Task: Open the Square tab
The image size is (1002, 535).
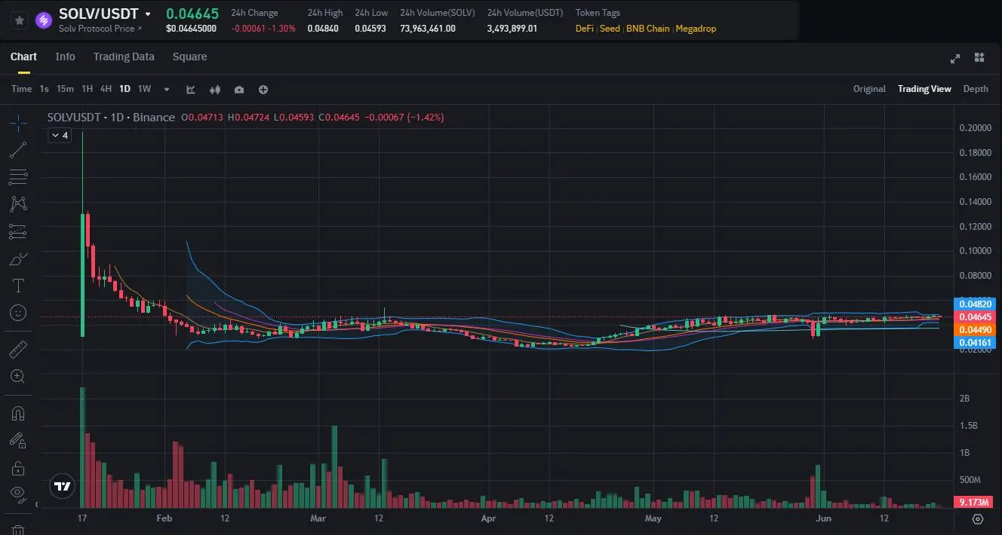Action: tap(189, 57)
